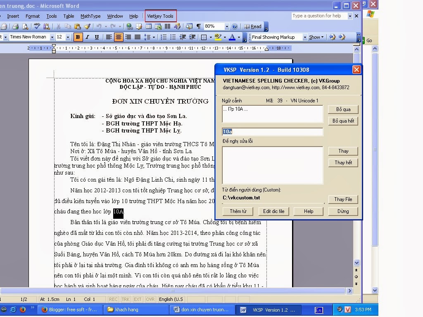This screenshot has height=317, width=423.
Task: Click the Cut scissors icon
Action: pyautogui.click(x=58, y=26)
